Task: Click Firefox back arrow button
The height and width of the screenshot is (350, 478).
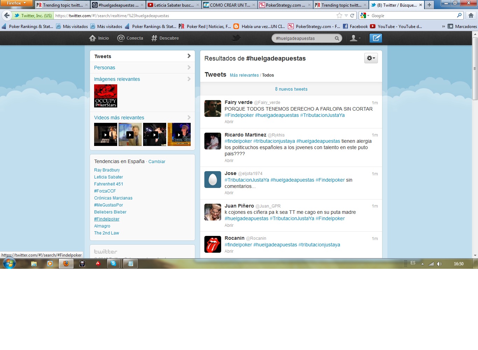Action: [x=7, y=15]
